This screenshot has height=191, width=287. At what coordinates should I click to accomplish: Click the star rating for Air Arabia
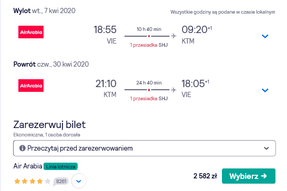pyautogui.click(x=32, y=182)
